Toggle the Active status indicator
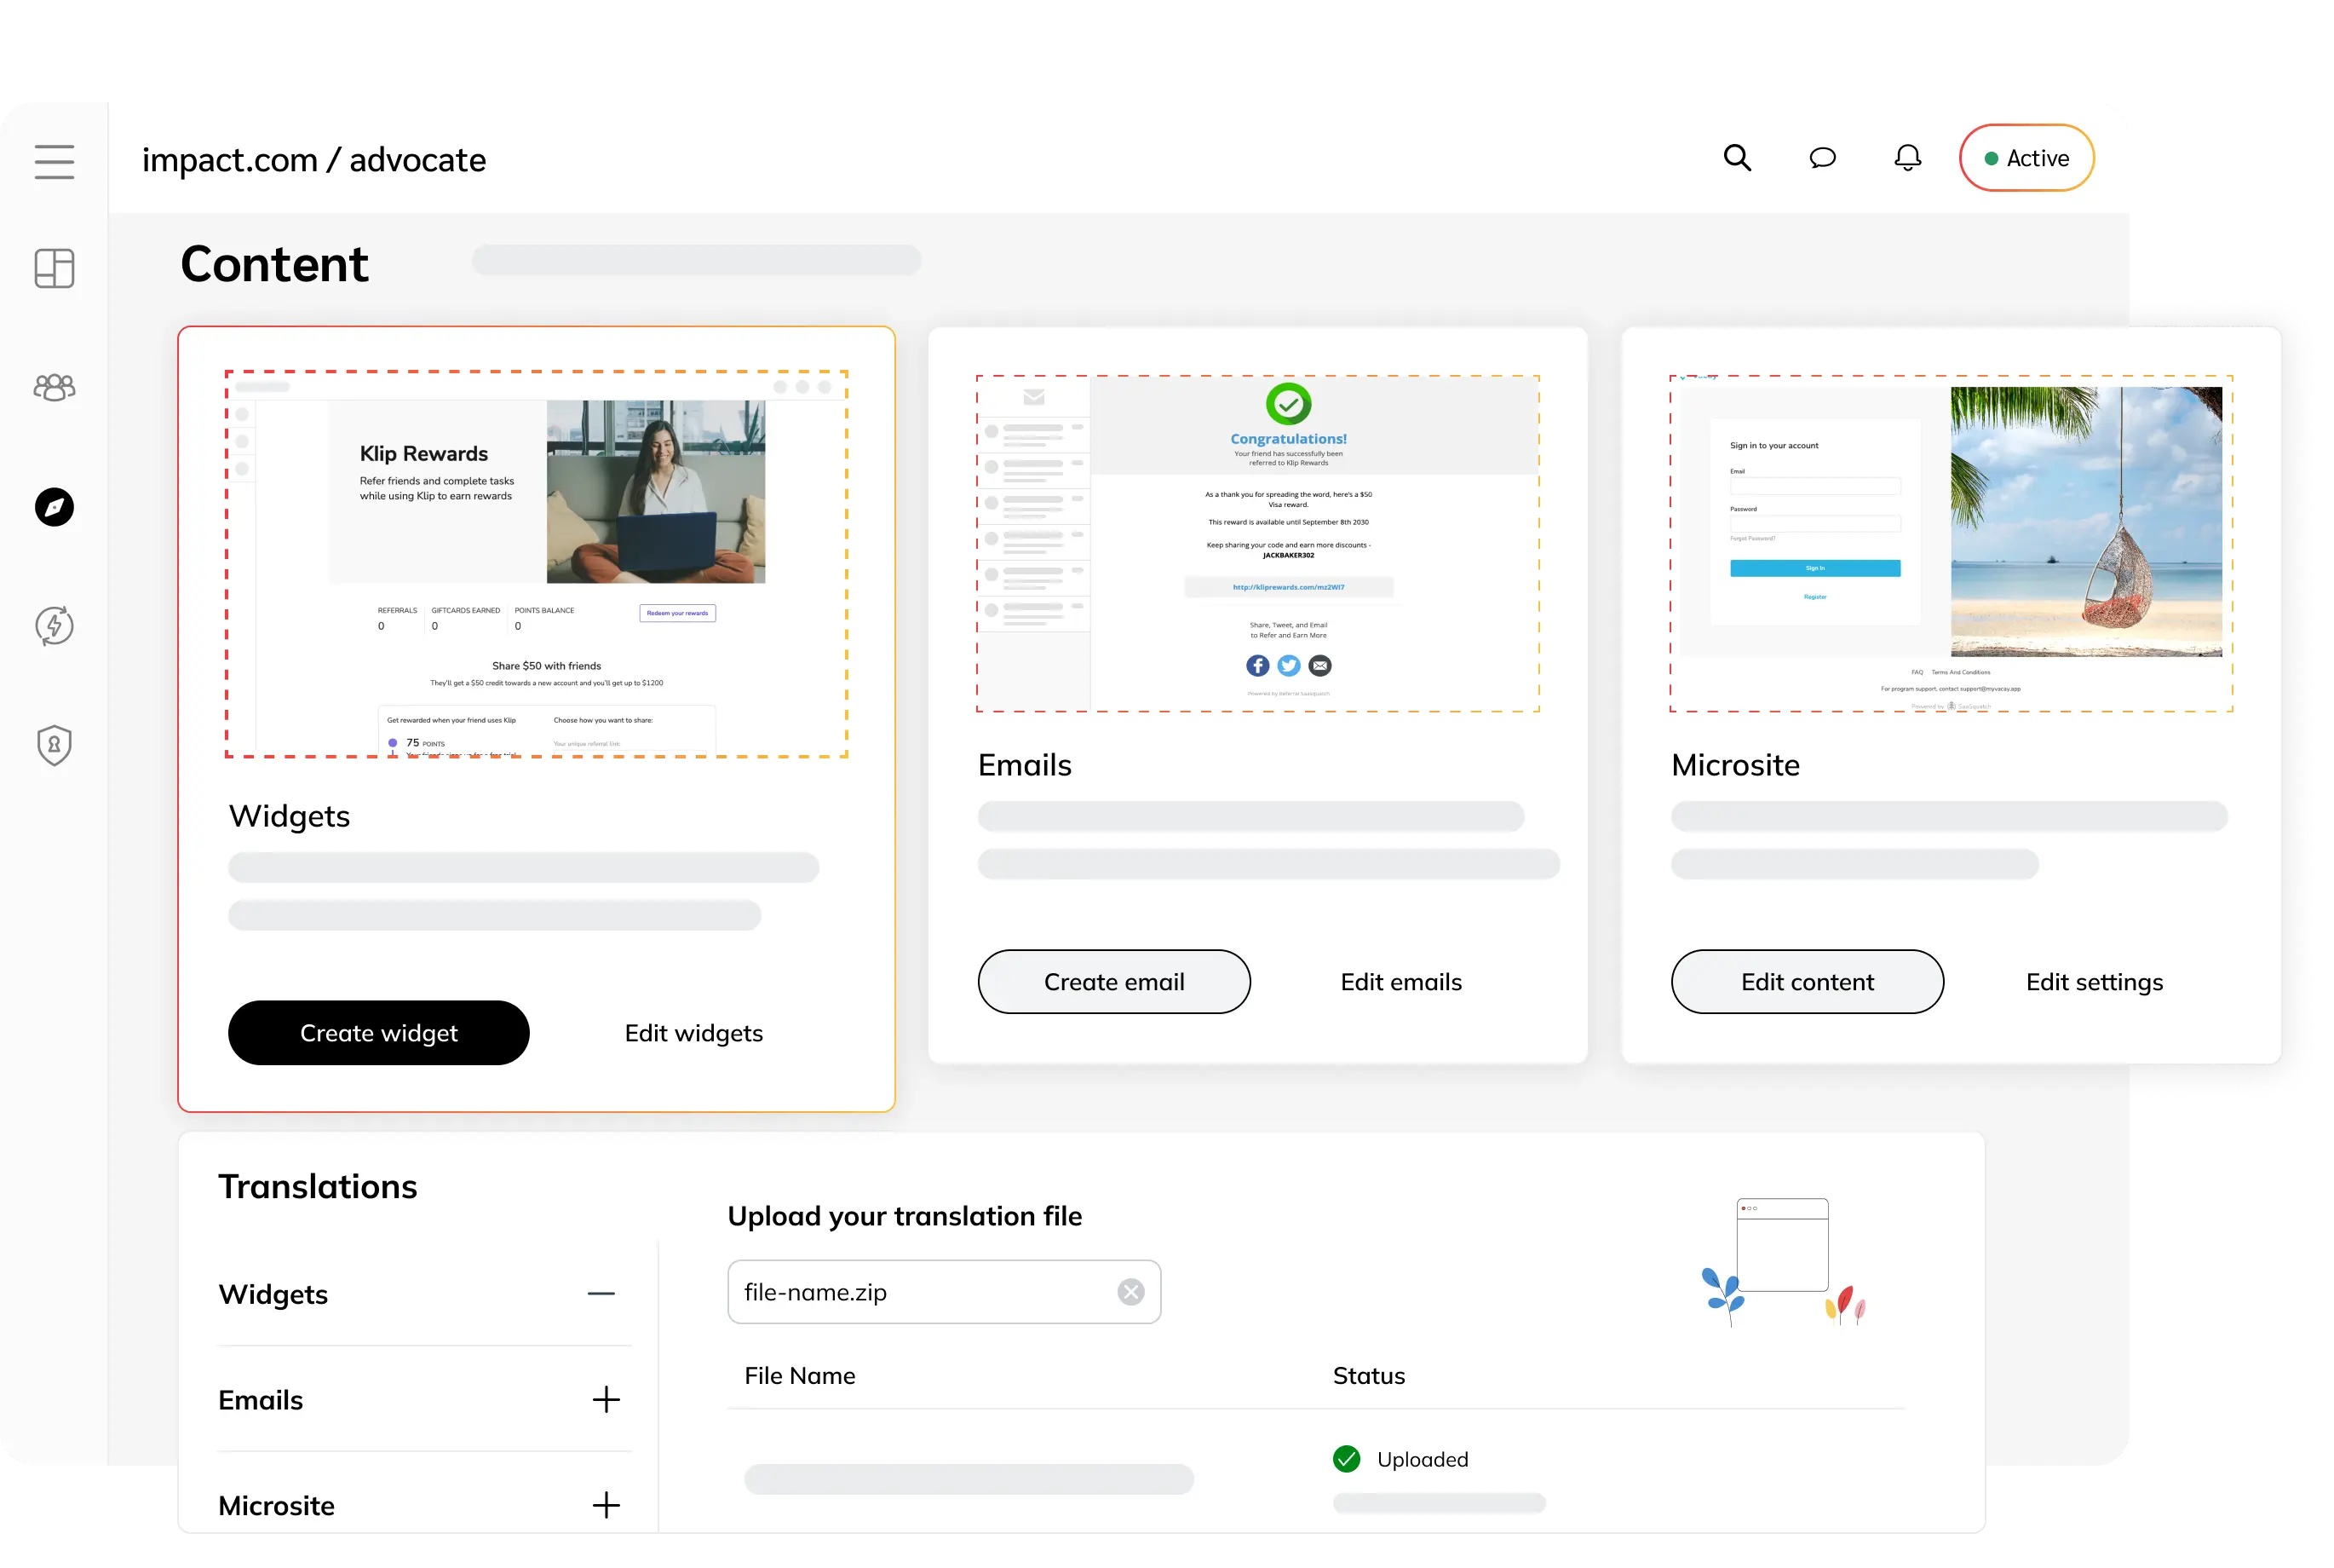2334x1568 pixels. click(2026, 158)
